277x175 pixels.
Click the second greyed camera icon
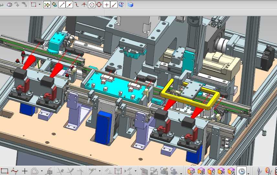(x=174, y=171)
